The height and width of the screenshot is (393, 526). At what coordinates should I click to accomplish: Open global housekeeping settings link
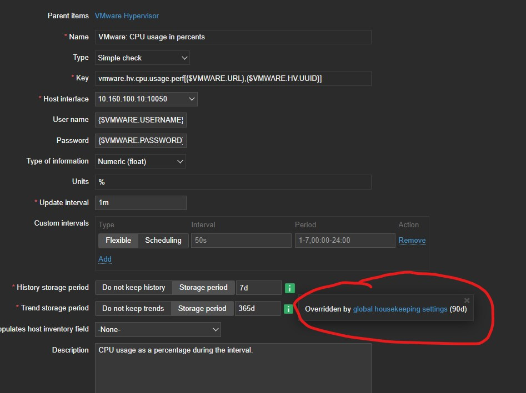(x=400, y=309)
